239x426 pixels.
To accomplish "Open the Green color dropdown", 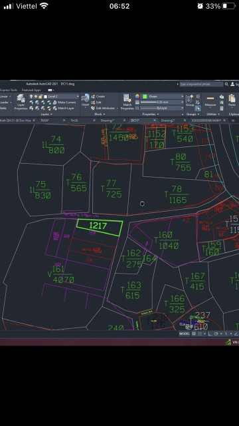I will pos(163,97).
